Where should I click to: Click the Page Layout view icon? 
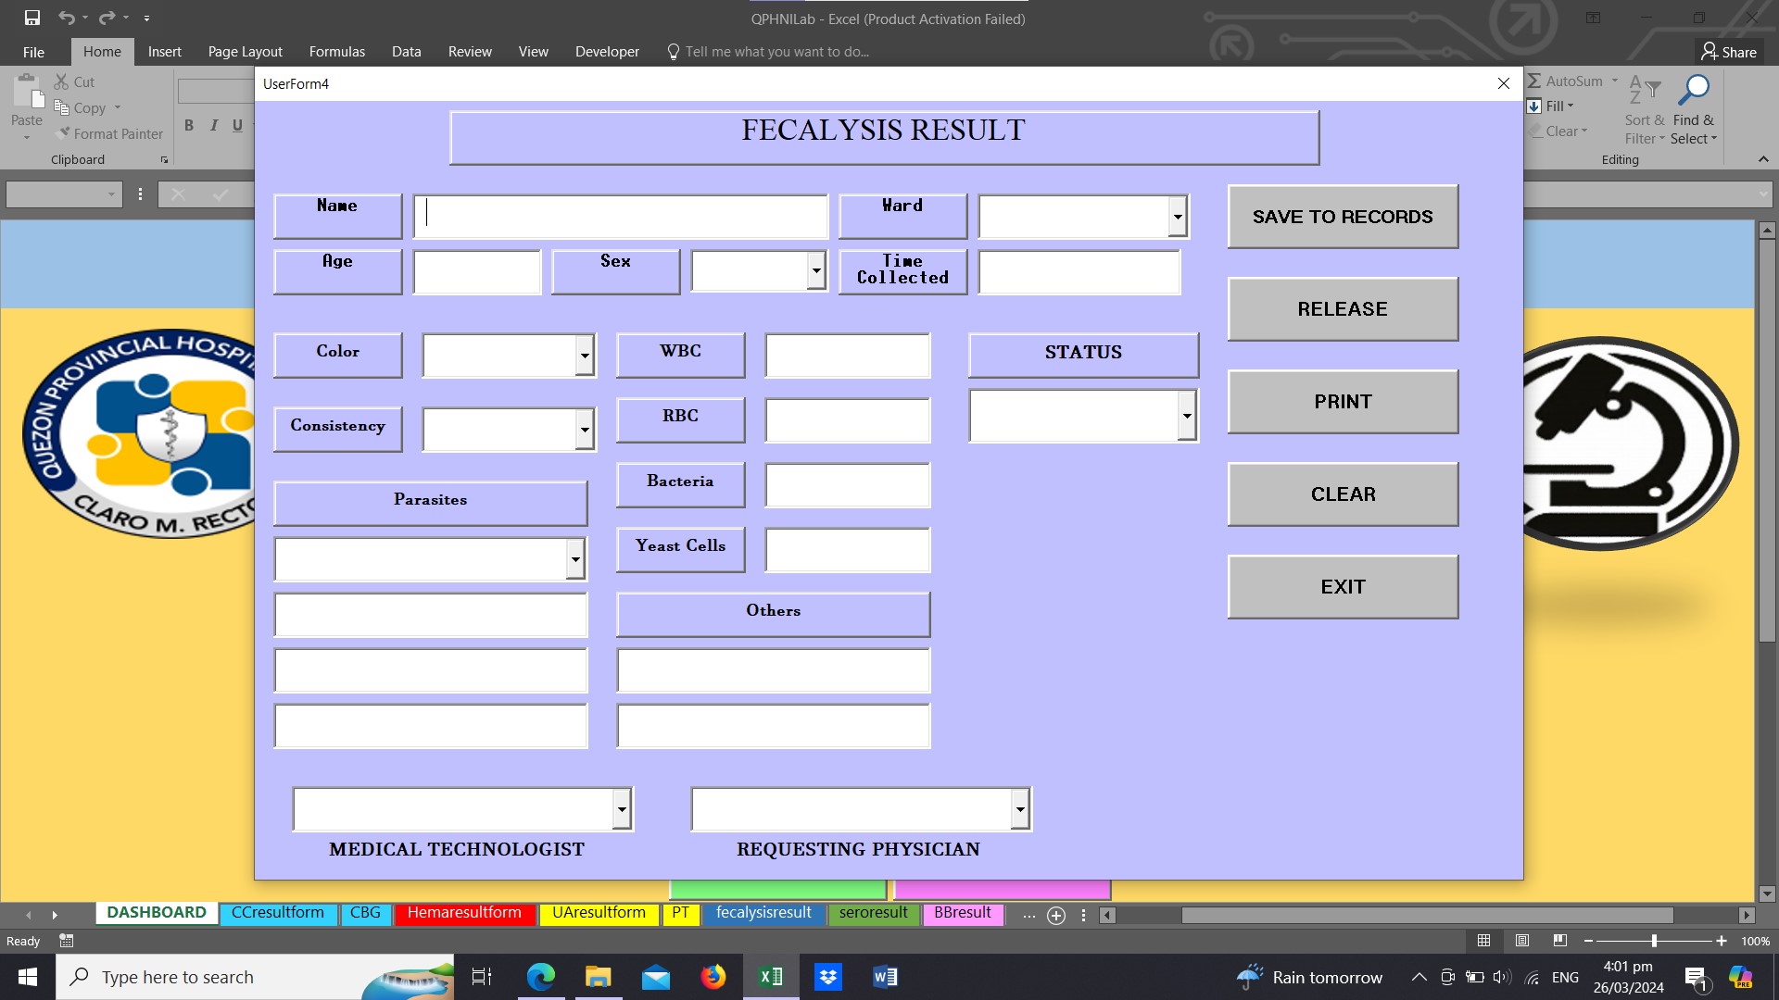[x=1522, y=941]
